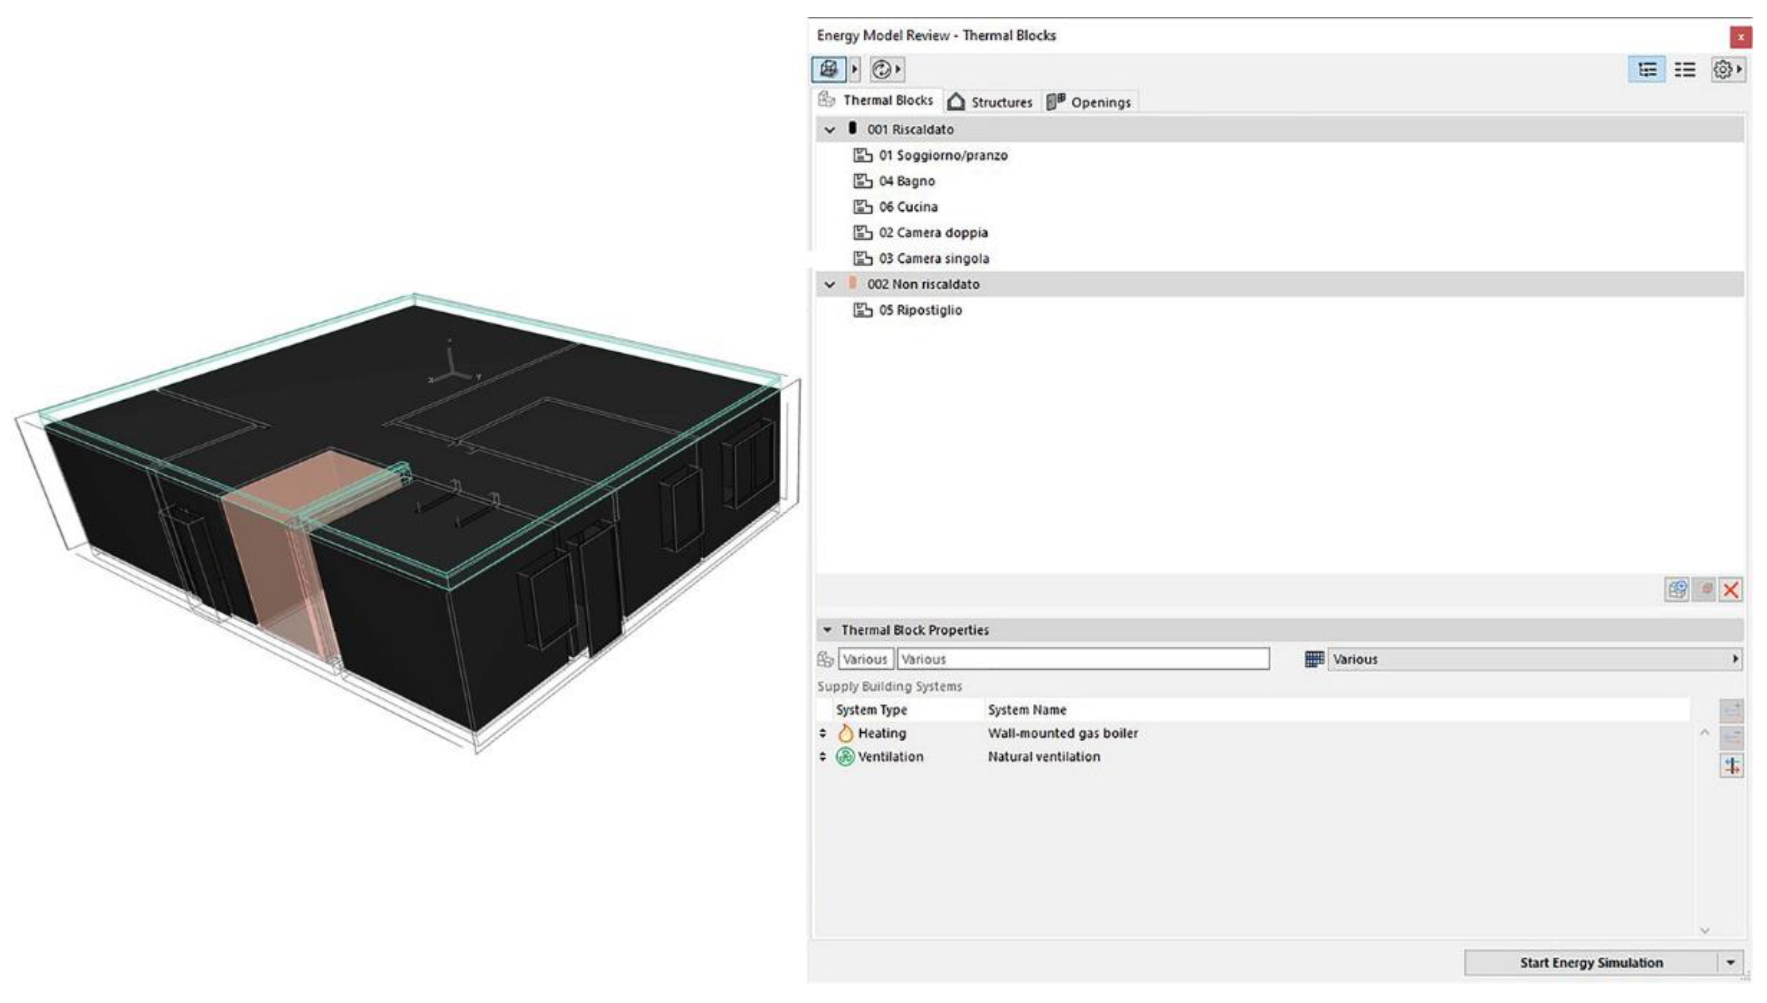This screenshot has width=1767, height=1003.
Task: Click the orange color marker of 002 Non riscaldato
Action: pos(853,283)
